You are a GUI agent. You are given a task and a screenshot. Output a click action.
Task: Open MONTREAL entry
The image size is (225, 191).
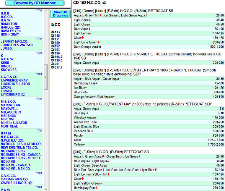click(9, 126)
